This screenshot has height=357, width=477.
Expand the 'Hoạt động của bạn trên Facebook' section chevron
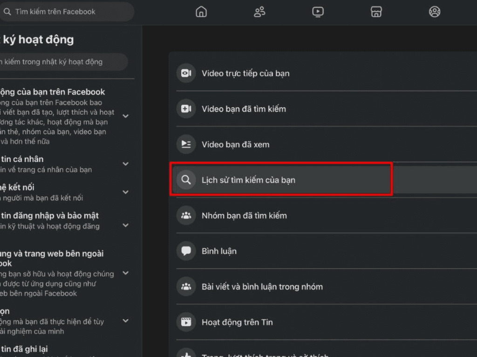click(125, 116)
